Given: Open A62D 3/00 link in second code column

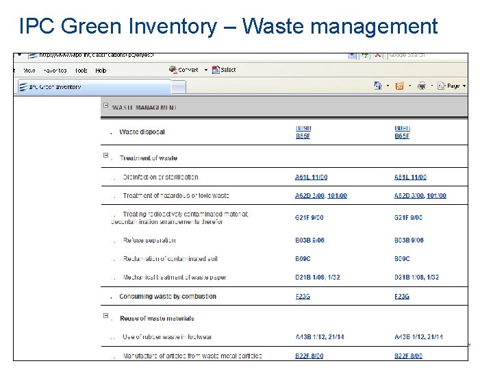Looking at the screenshot, I should 409,196.
